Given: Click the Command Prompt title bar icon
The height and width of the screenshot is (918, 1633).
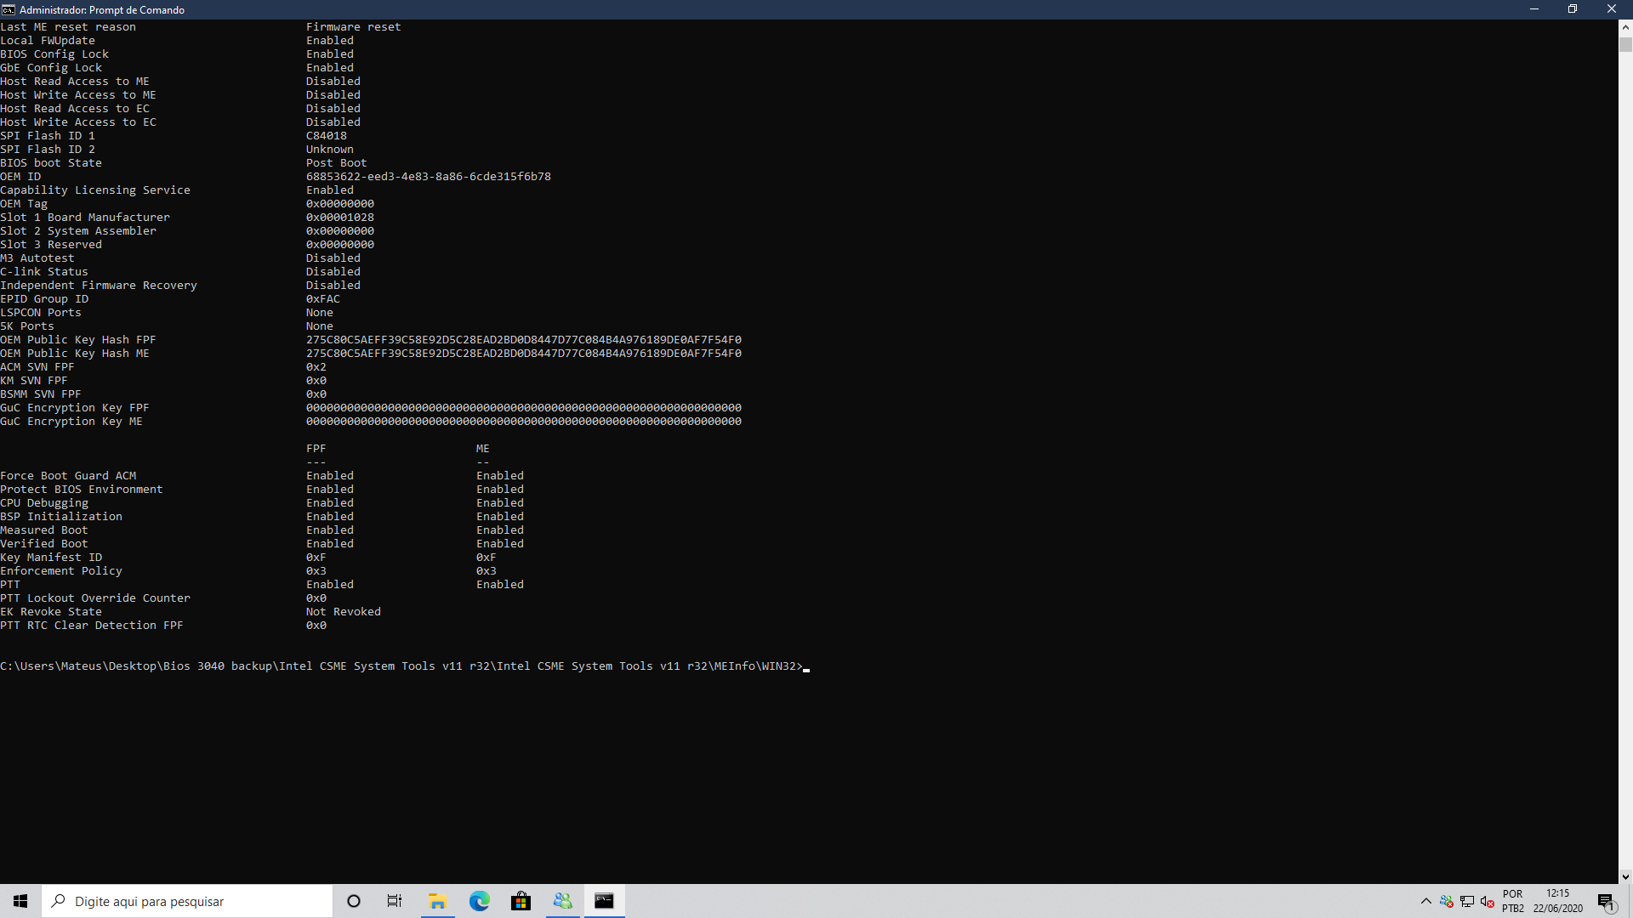Looking at the screenshot, I should [x=9, y=9].
